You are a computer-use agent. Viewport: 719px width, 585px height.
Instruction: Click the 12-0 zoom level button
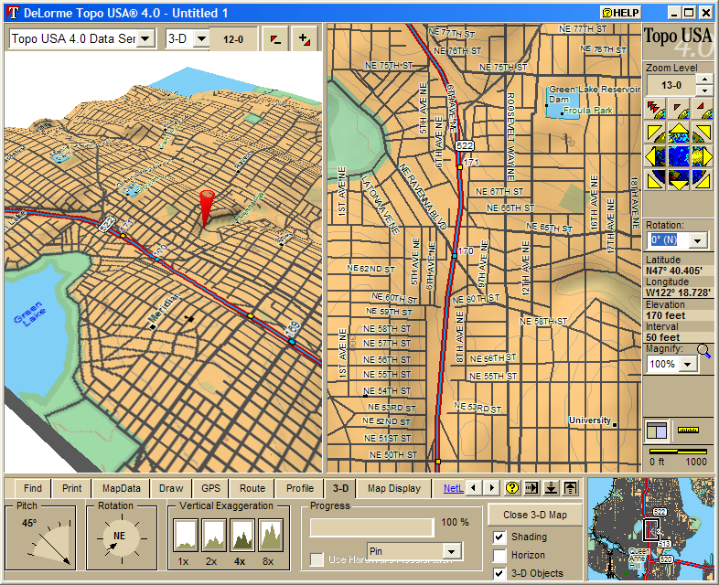[233, 39]
